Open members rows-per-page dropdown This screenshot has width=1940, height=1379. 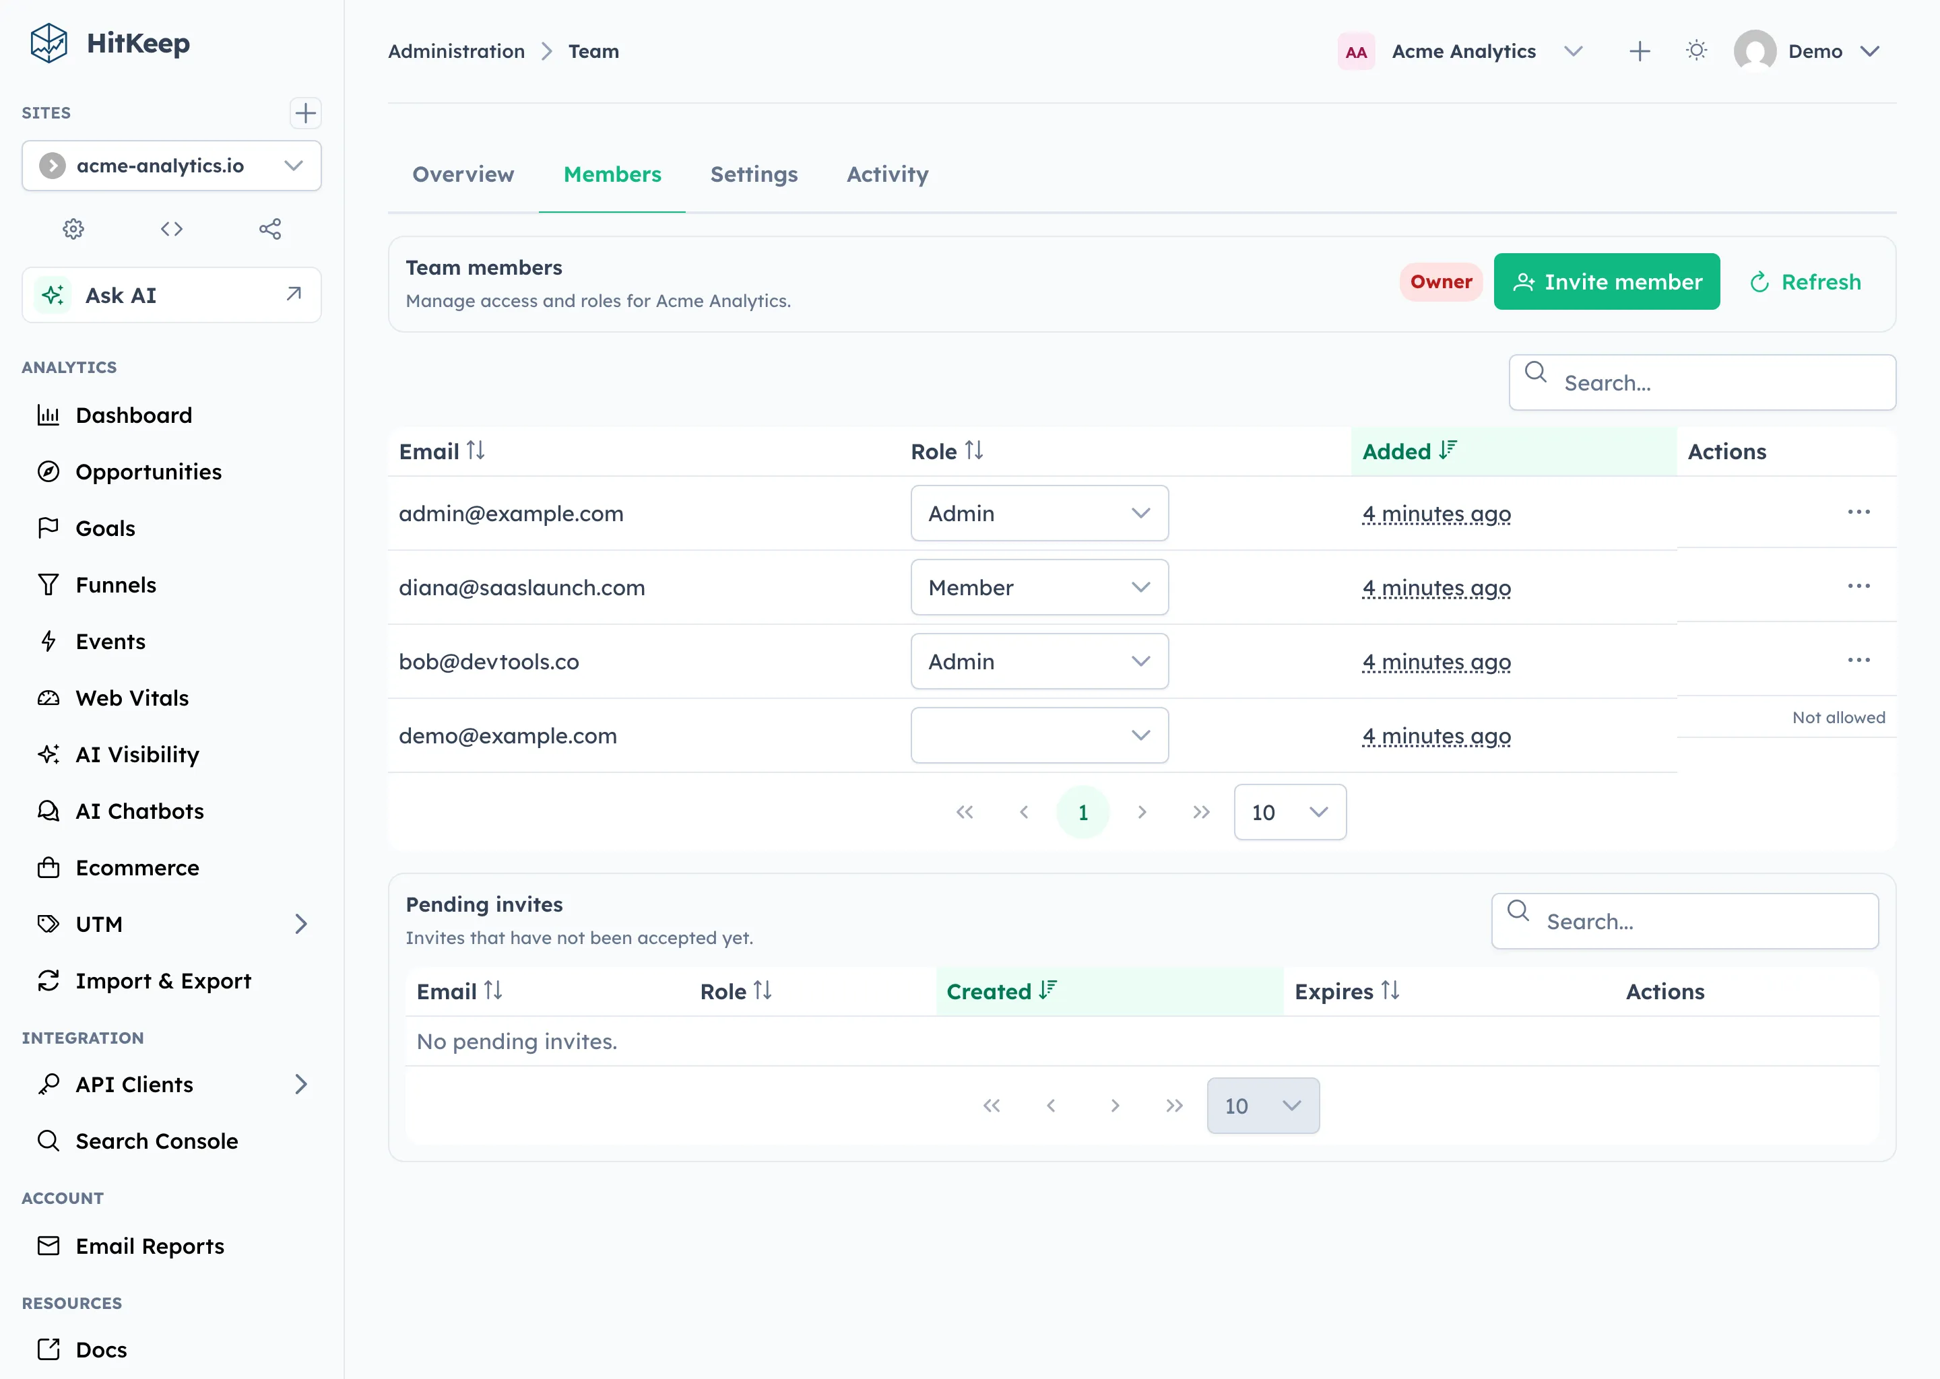1290,812
